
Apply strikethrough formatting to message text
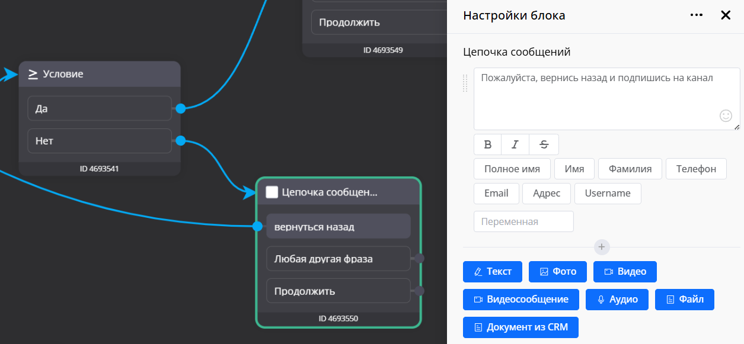click(544, 144)
